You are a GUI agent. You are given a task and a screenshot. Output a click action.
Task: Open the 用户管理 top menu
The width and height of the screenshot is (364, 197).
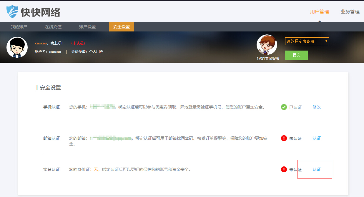coord(319,12)
